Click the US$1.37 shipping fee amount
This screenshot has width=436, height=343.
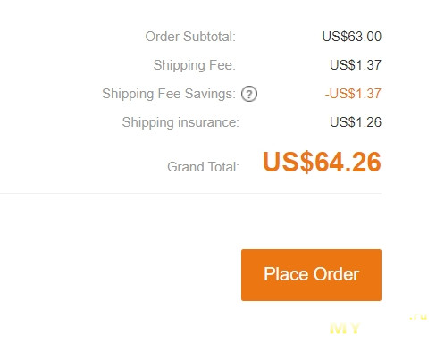pos(356,65)
